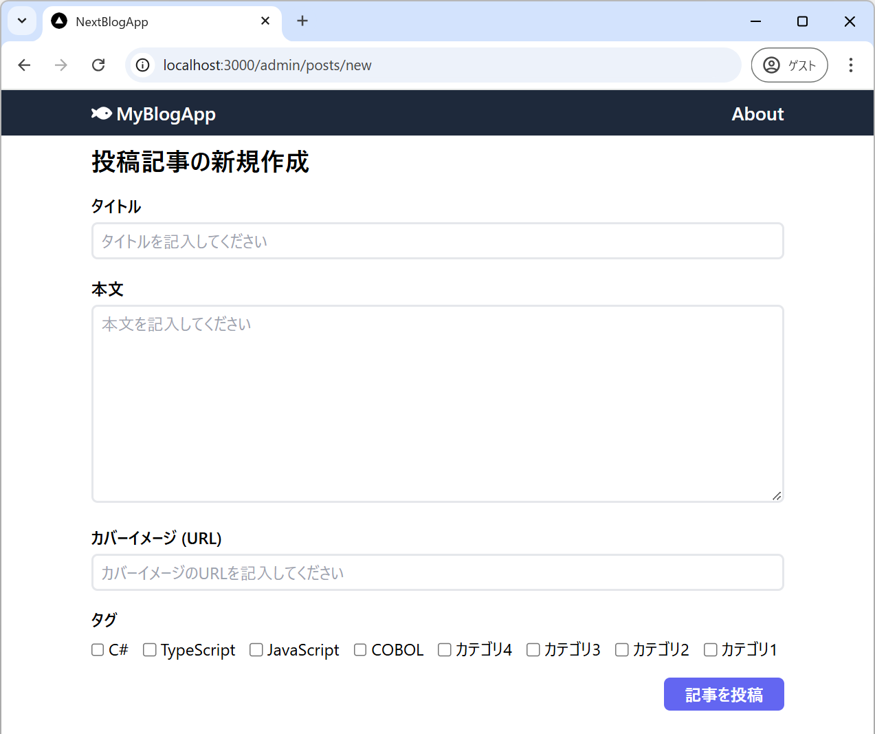Check the TypeScript tag checkbox

(x=149, y=650)
